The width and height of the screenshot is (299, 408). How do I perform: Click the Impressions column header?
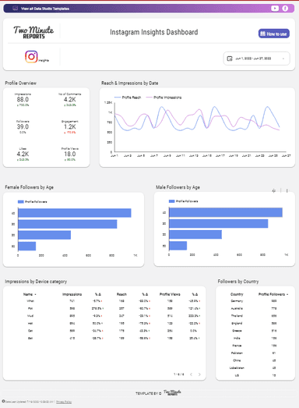coord(72,294)
